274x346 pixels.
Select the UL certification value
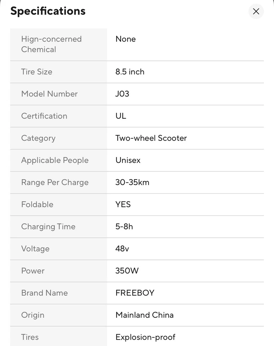(121, 116)
